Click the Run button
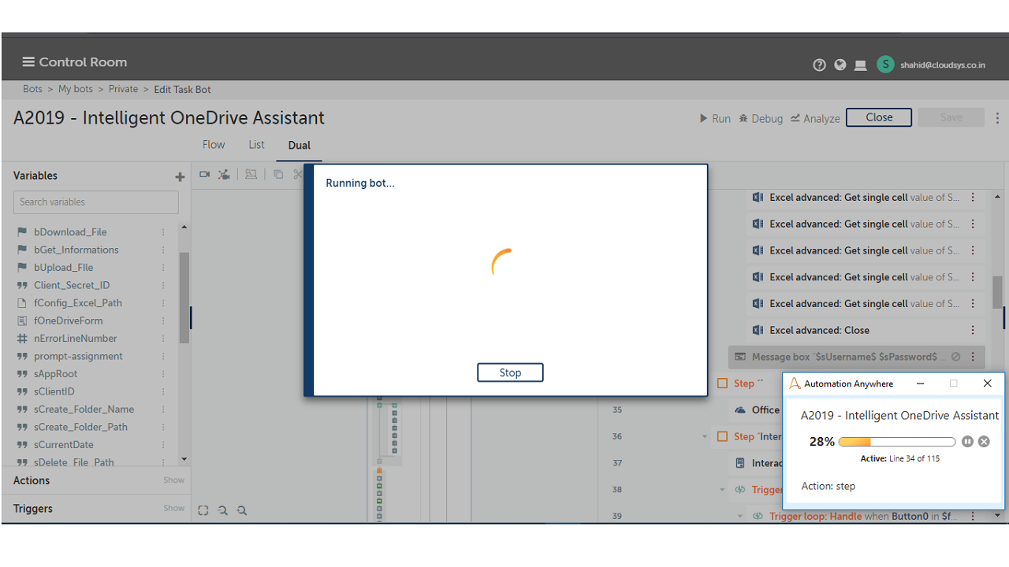This screenshot has width=1009, height=567. (715, 119)
